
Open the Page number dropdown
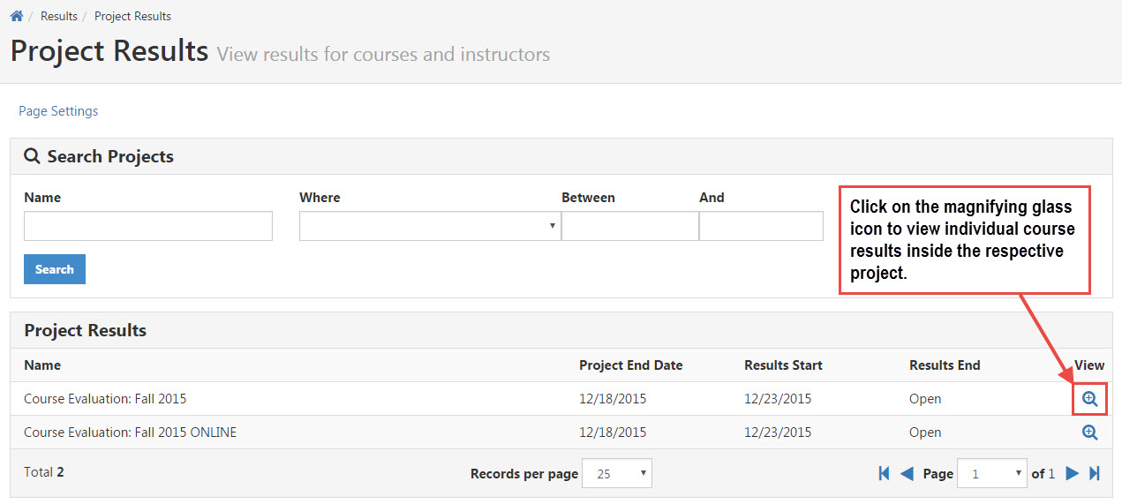[x=992, y=473]
